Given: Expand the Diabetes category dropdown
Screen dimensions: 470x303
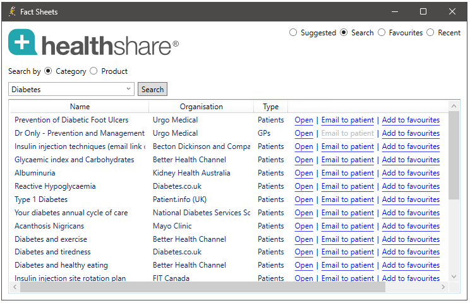Looking at the screenshot, I should click(x=128, y=89).
